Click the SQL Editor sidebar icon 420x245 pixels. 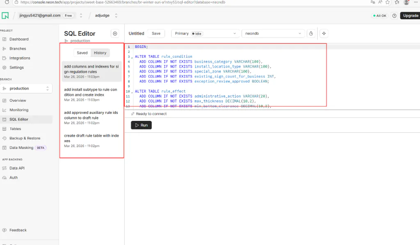(x=4, y=119)
